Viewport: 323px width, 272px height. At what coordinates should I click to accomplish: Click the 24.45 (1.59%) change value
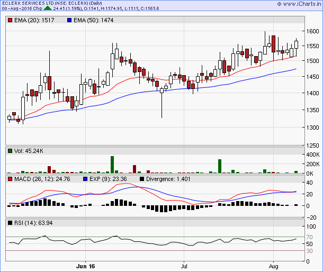(68, 8)
